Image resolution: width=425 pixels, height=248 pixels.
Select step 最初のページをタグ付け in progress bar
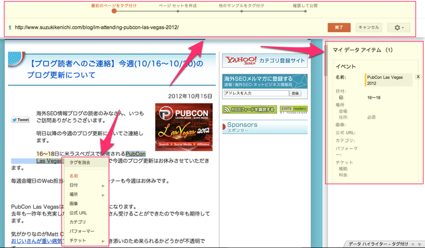click(114, 11)
